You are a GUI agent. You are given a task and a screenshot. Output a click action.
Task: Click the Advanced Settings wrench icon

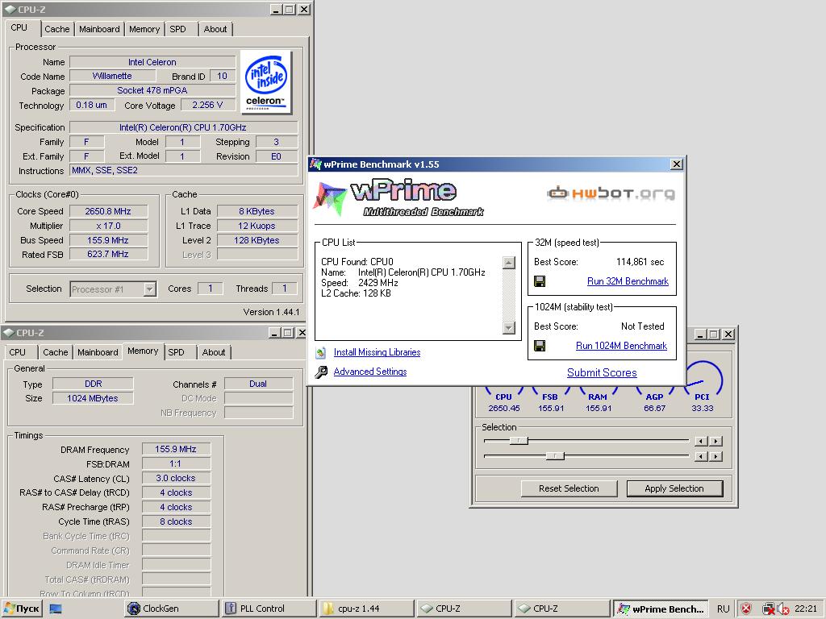pyautogui.click(x=321, y=372)
